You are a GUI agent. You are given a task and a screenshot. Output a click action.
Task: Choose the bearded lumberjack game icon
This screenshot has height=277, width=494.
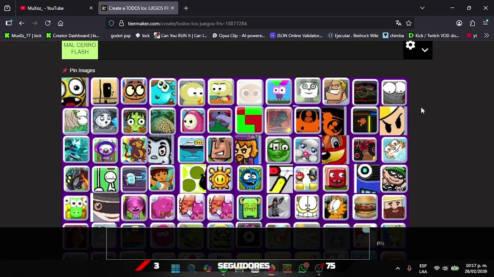(x=394, y=207)
